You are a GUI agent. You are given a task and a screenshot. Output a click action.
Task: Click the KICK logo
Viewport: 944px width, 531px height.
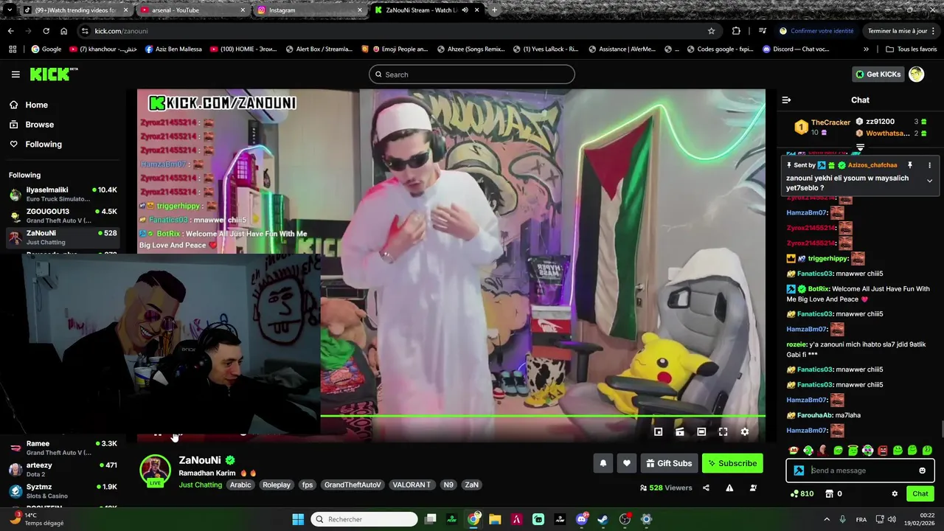point(53,74)
